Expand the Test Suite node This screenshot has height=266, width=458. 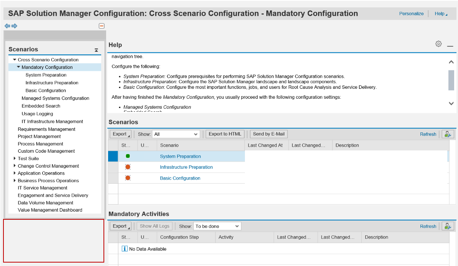point(15,158)
